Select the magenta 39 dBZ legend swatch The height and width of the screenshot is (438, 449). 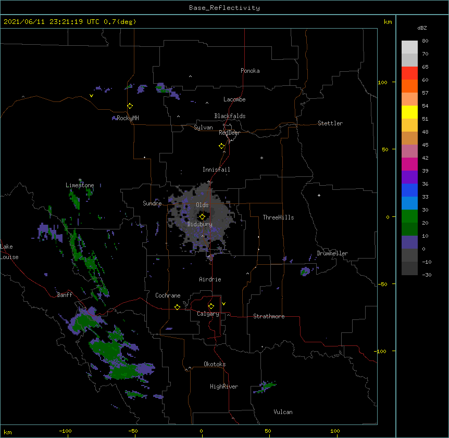point(409,164)
